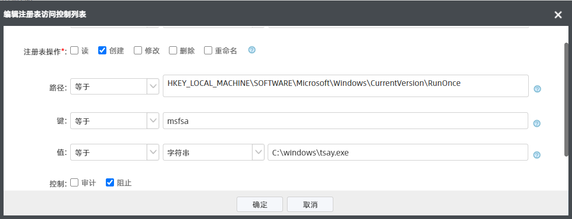Close the edit registry ACL dialog

point(558,15)
